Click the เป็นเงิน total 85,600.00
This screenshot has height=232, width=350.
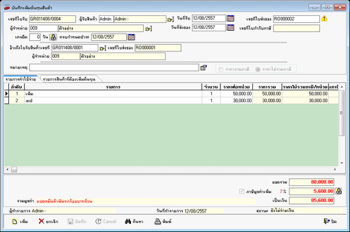tap(312, 200)
